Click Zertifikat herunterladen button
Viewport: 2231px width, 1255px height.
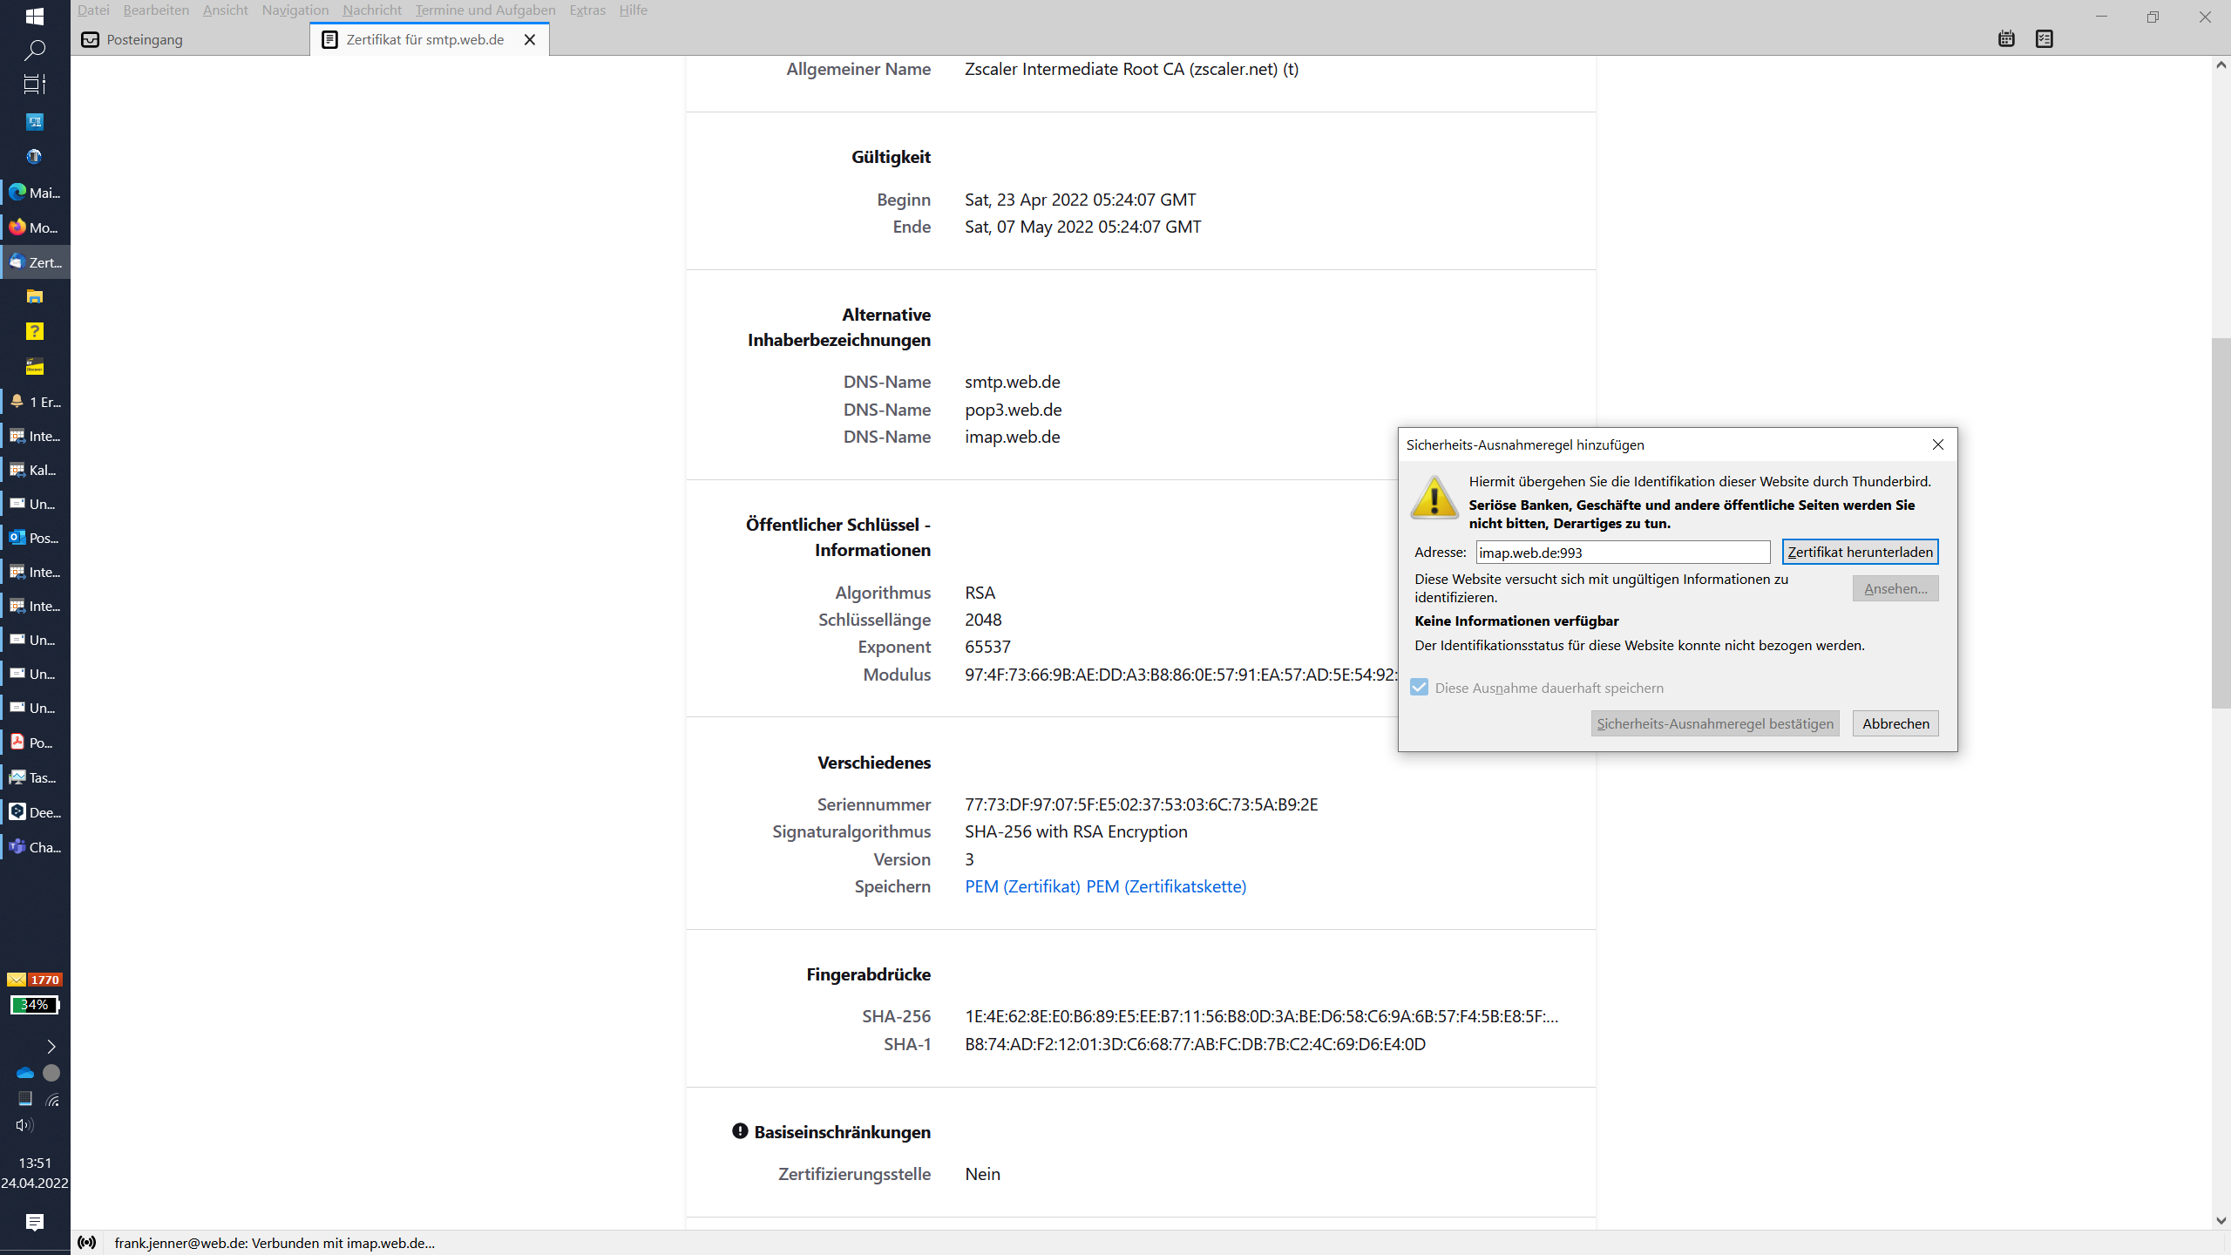point(1860,552)
